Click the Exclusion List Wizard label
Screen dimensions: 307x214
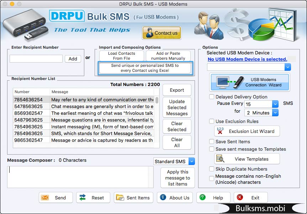click(252, 131)
